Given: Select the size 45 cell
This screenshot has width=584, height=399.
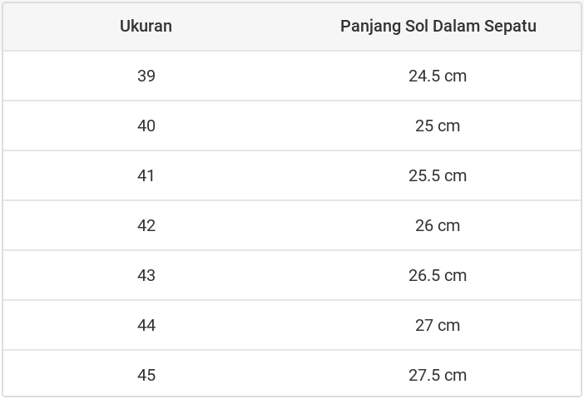Looking at the screenshot, I should coord(146,375).
